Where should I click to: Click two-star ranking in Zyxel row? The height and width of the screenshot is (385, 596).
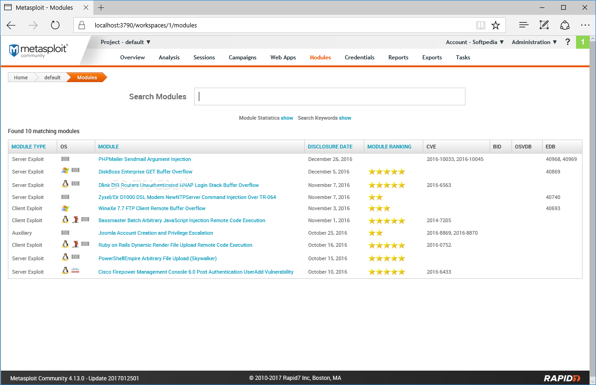click(375, 197)
